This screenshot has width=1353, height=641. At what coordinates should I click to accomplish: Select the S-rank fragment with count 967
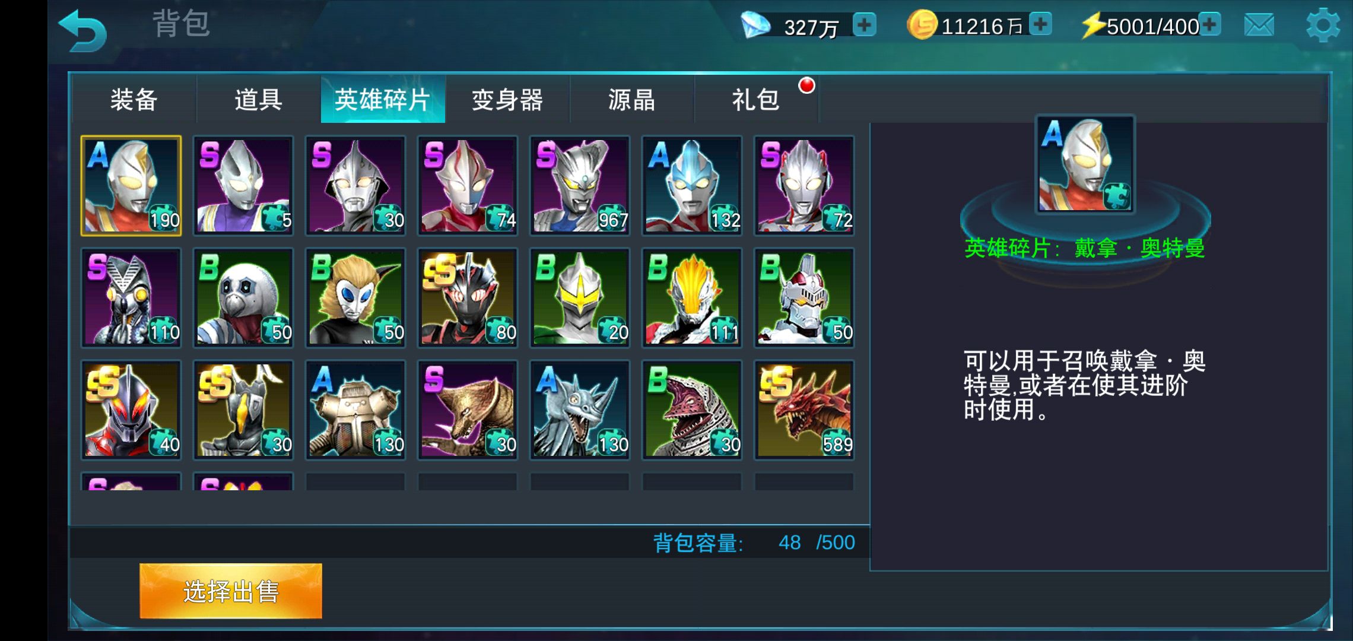(580, 185)
